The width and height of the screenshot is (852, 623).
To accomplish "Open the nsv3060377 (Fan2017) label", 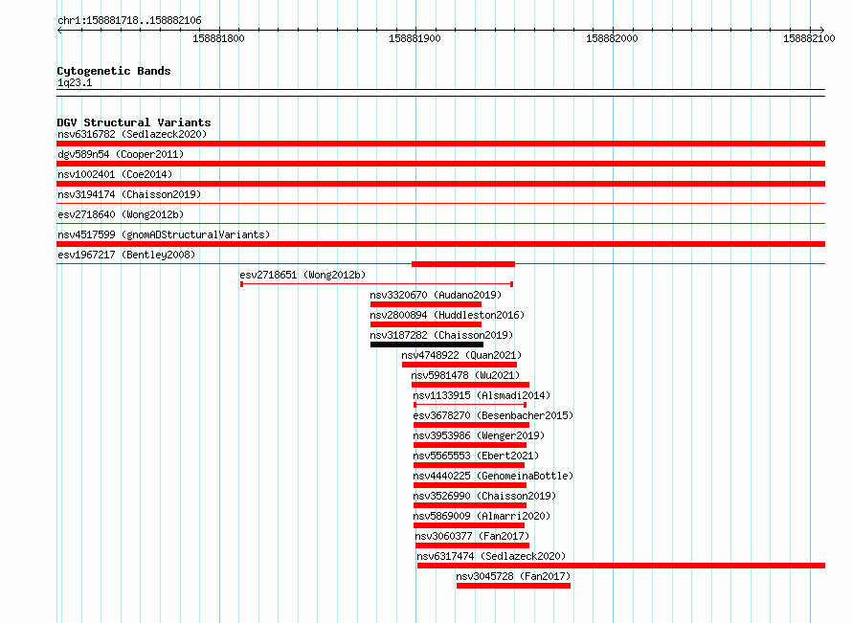I will tap(472, 536).
